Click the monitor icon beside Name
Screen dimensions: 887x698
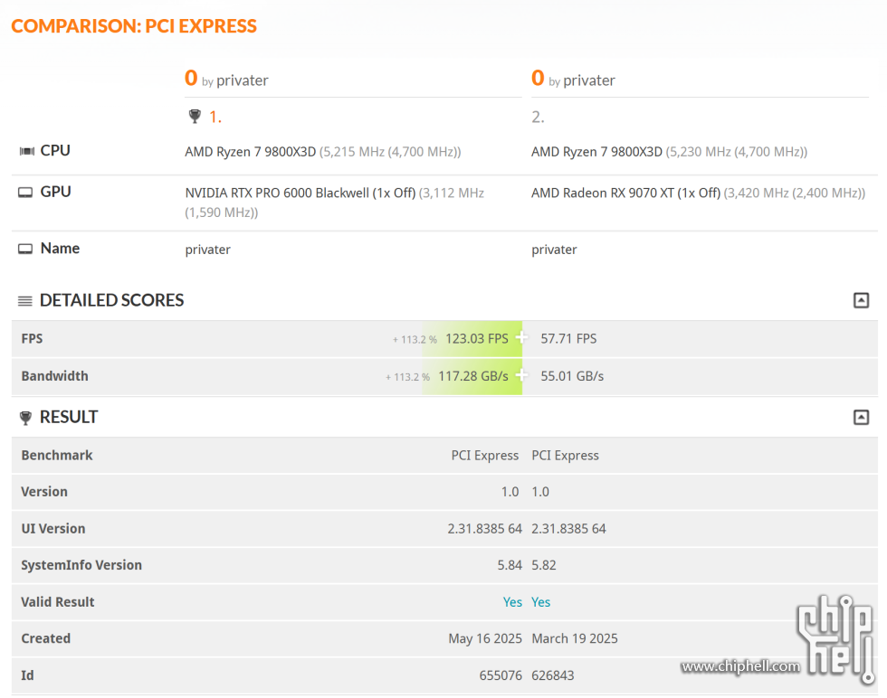click(25, 249)
